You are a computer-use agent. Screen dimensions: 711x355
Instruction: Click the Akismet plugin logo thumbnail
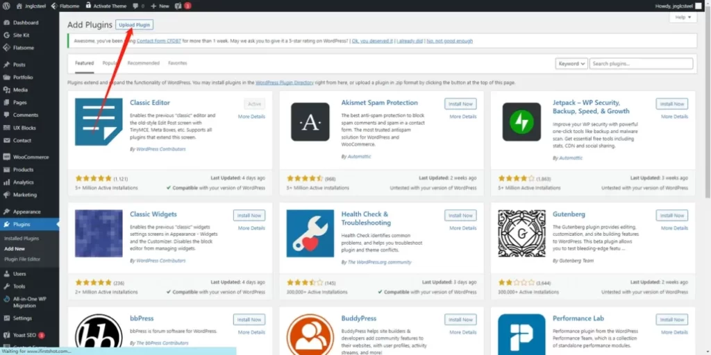tap(310, 122)
